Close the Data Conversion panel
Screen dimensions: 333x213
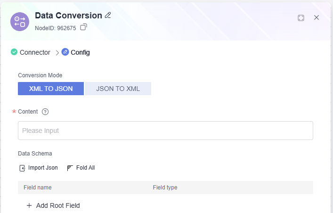317,17
